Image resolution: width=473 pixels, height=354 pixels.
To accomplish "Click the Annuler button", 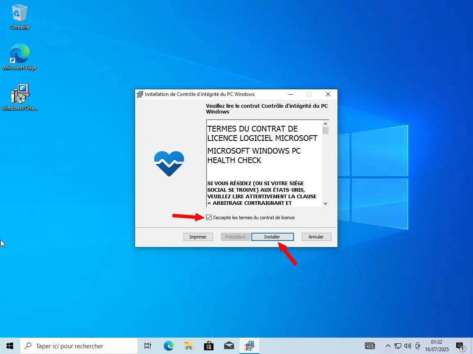I will [x=316, y=237].
